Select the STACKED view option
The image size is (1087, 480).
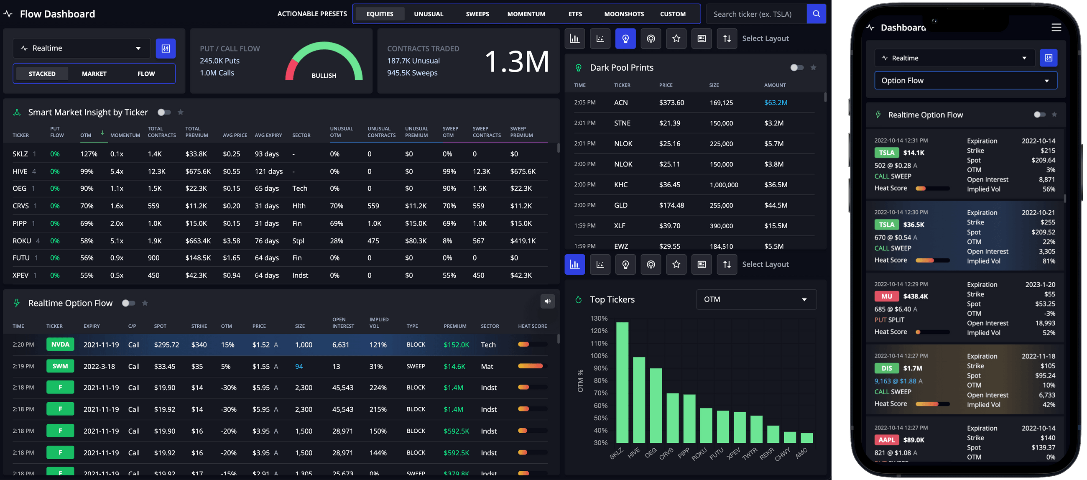click(x=42, y=74)
